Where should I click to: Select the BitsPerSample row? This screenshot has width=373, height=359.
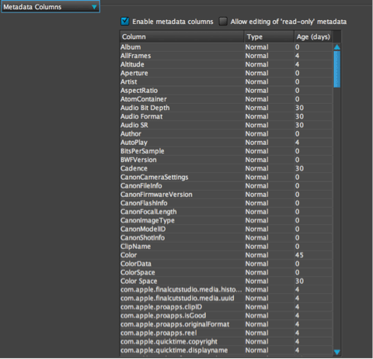click(x=226, y=151)
